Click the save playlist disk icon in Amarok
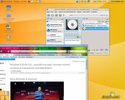The width and height of the screenshot is (125, 100). click(83, 18)
